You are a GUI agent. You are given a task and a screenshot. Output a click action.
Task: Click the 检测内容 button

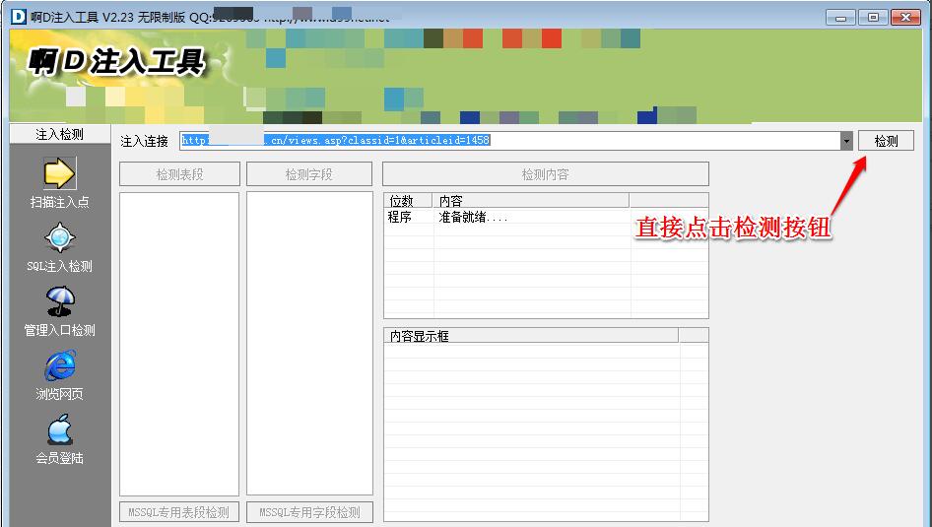coord(546,174)
